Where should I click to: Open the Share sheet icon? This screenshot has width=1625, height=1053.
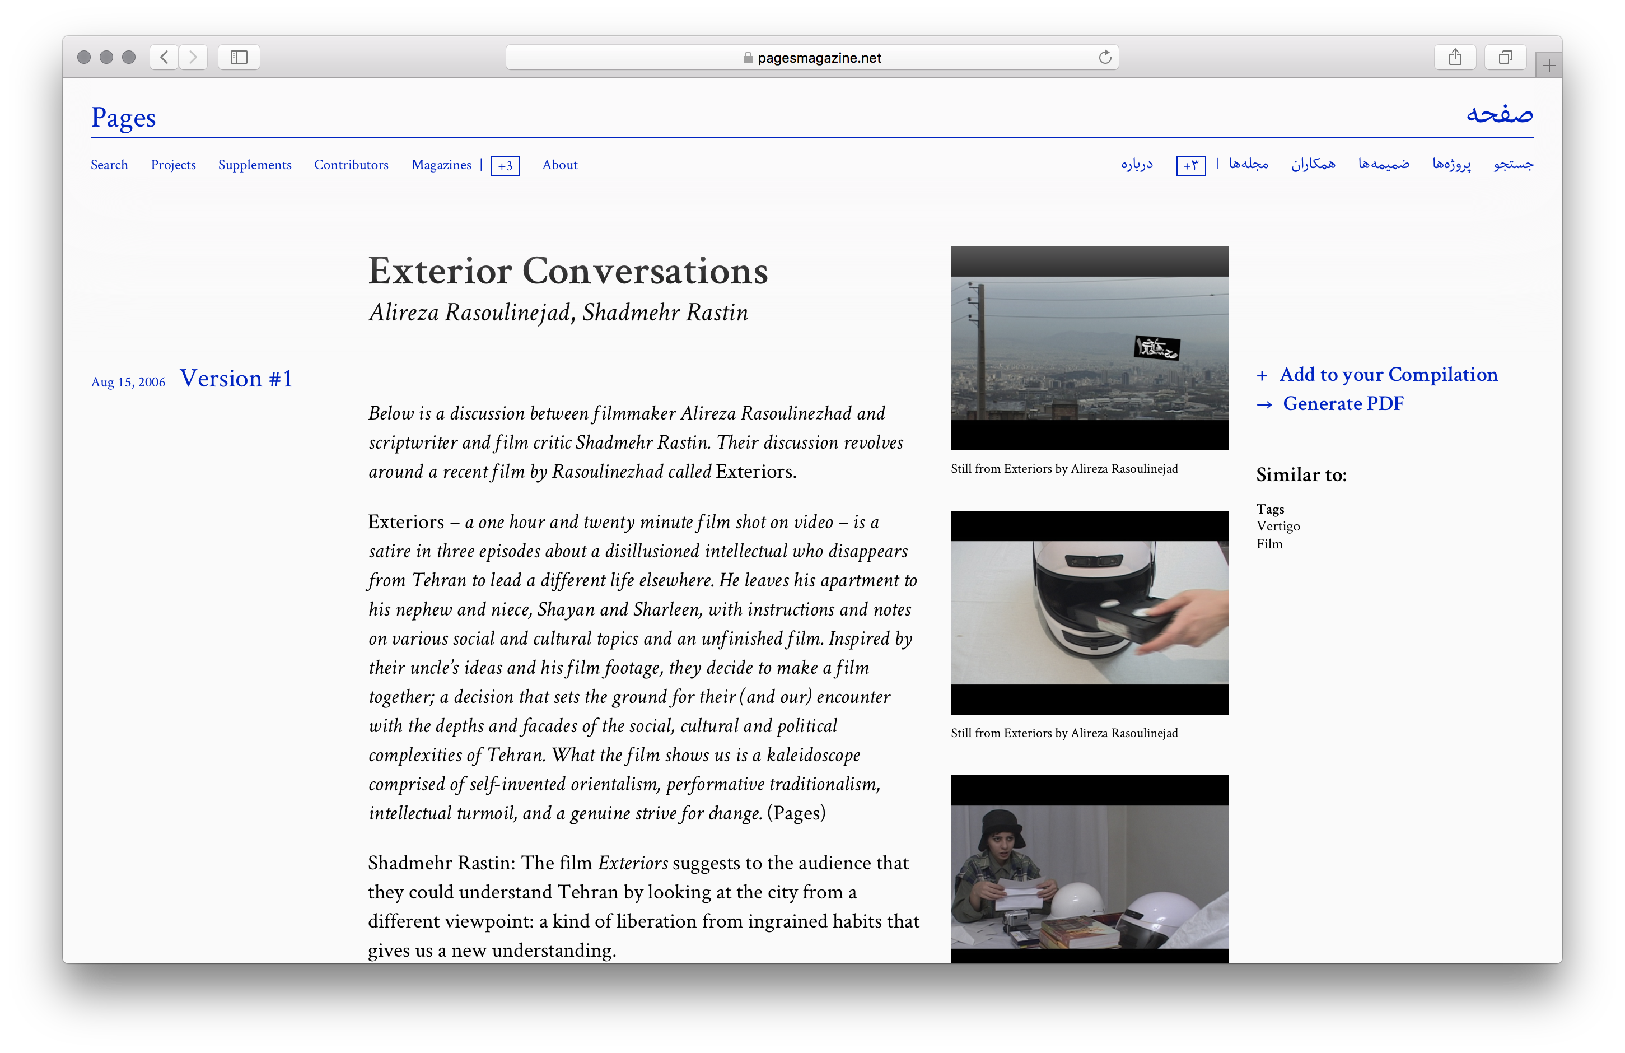coord(1455,57)
